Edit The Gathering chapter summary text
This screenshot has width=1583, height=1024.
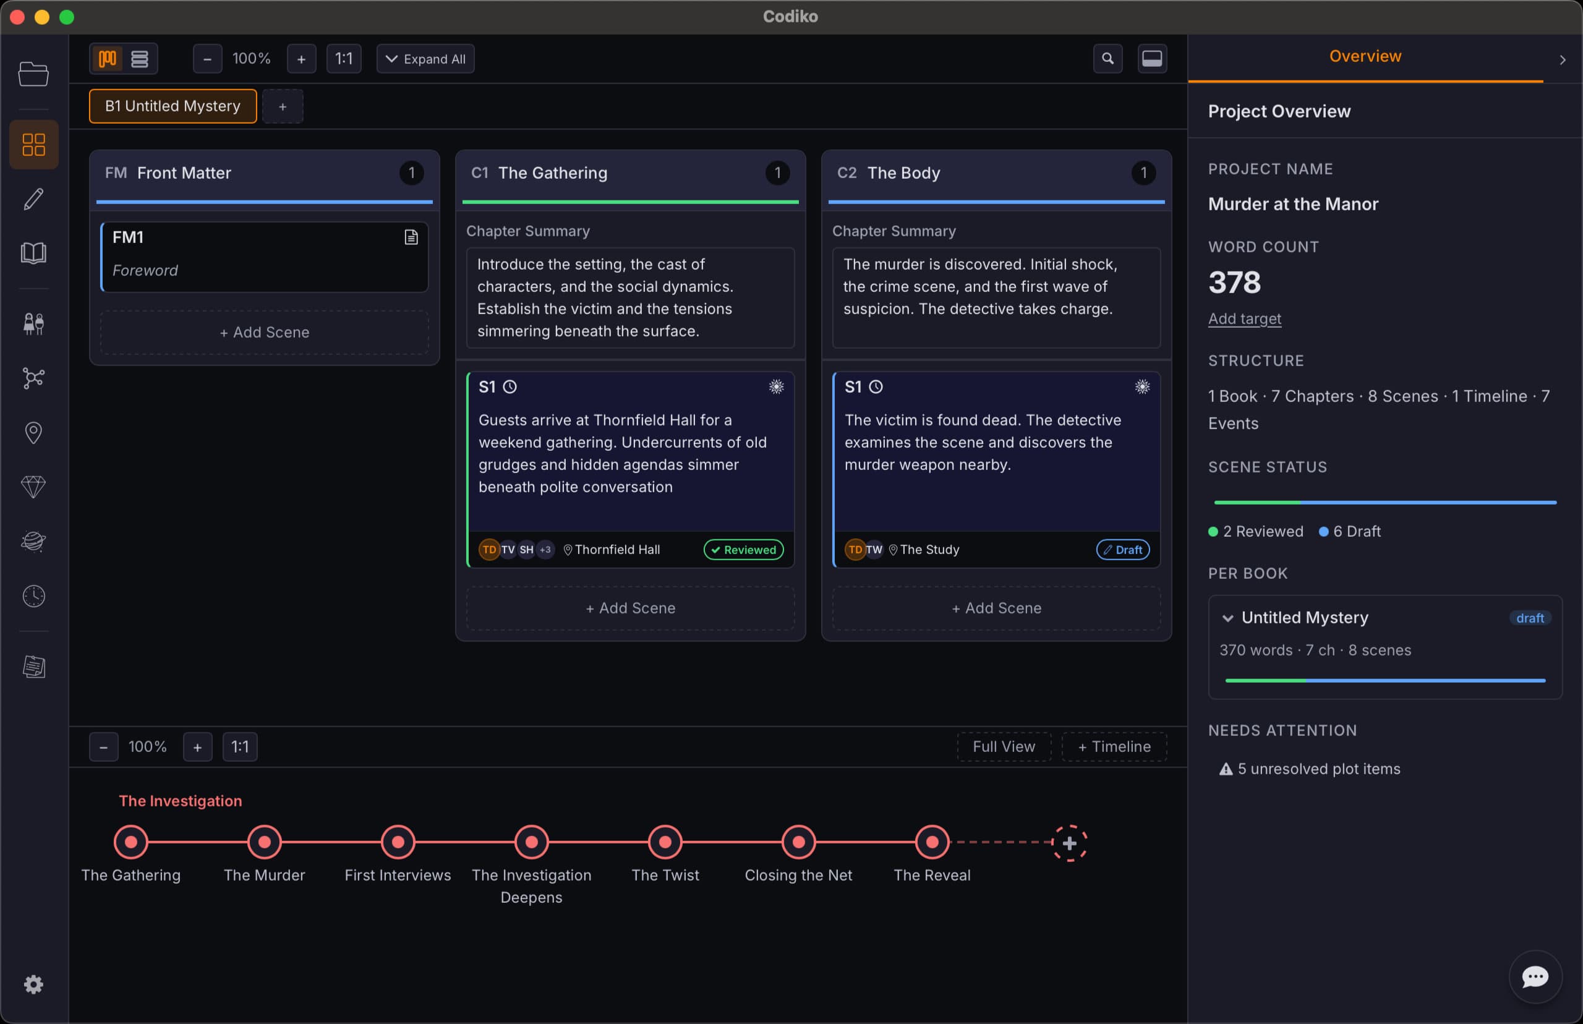point(630,297)
